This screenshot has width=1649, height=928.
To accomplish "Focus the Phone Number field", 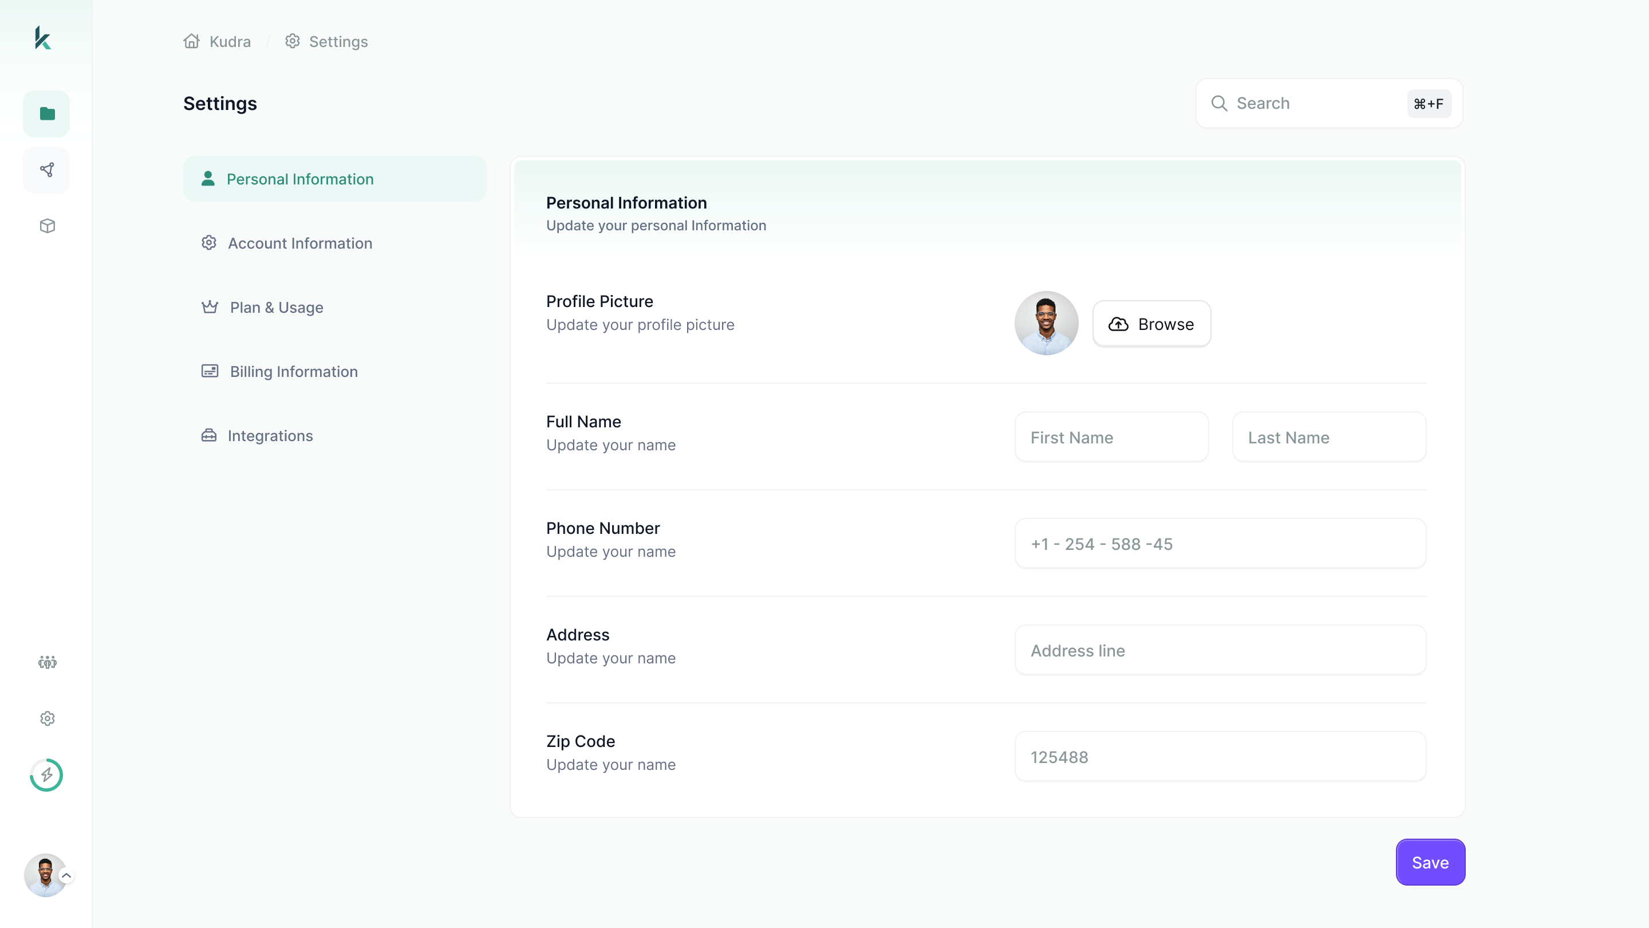I will (1220, 544).
